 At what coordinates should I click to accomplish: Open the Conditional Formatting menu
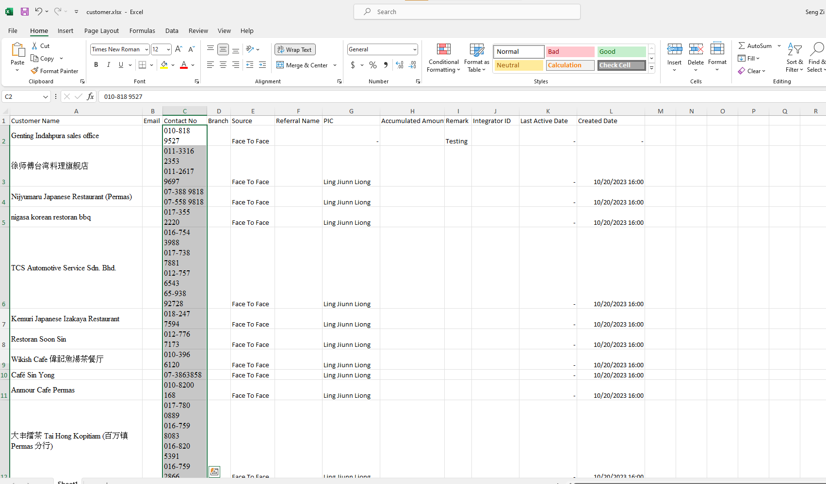443,58
